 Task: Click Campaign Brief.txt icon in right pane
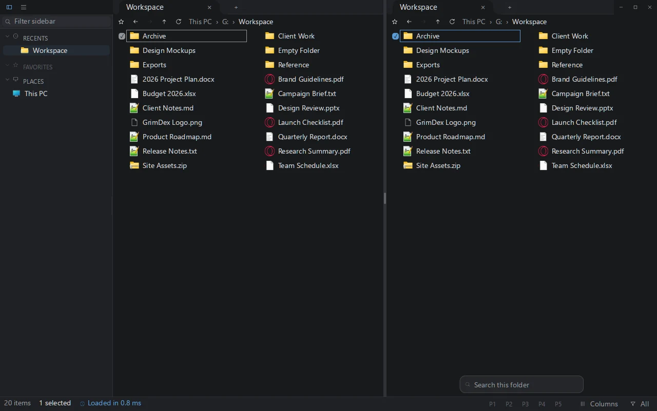(543, 94)
